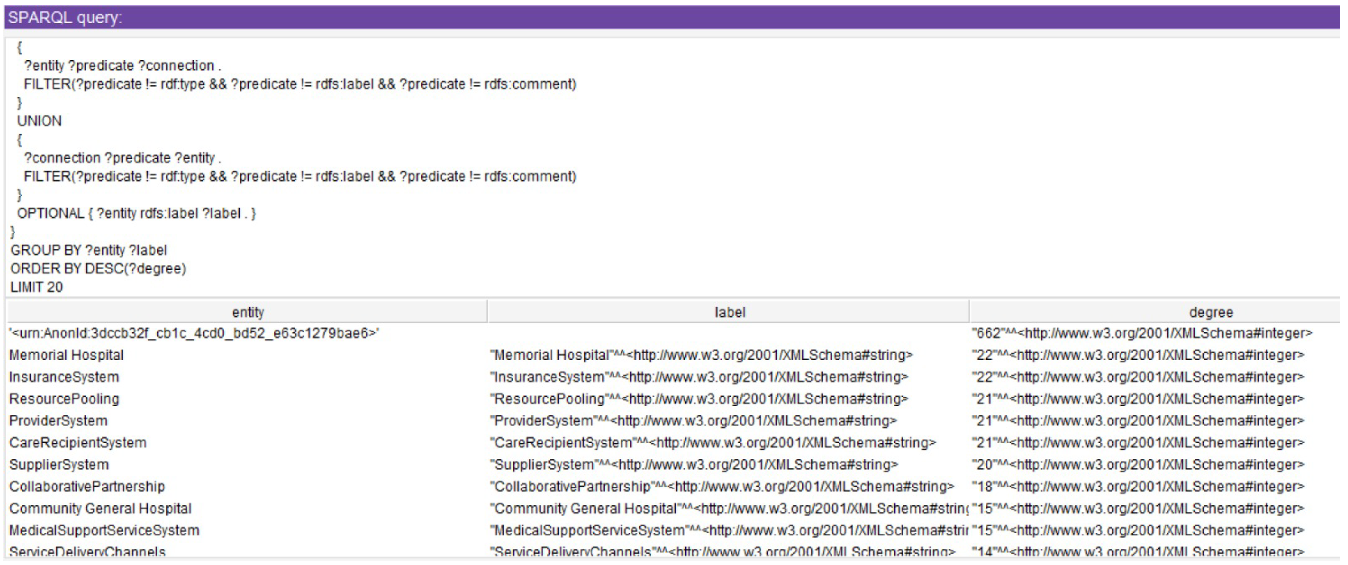Place cursor on the LIMIT 20 line

[x=36, y=287]
